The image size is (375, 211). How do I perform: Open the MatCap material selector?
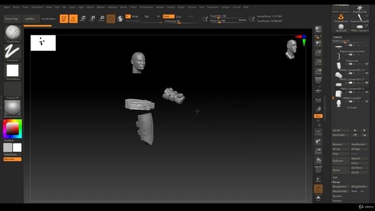[x=13, y=108]
